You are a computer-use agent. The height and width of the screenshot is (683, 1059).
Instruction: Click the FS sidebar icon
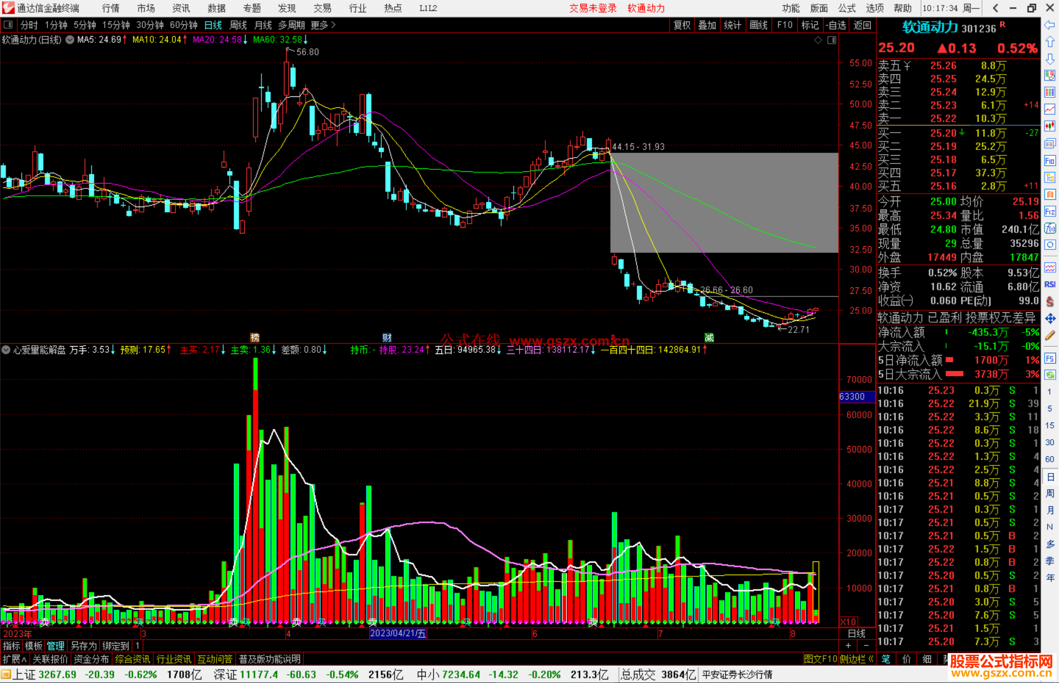(1050, 358)
